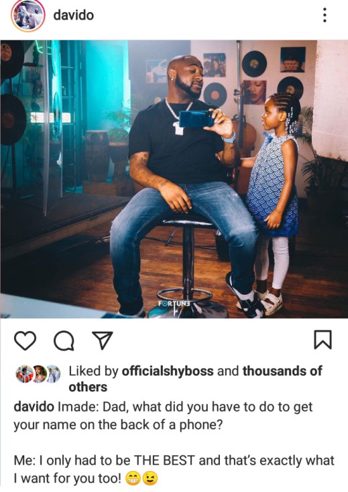Open officialshyboss profile from the likes line

168,371
